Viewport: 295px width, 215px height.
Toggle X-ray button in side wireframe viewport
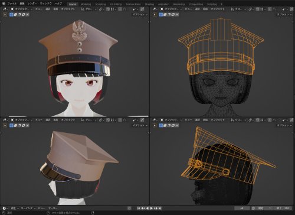point(292,120)
